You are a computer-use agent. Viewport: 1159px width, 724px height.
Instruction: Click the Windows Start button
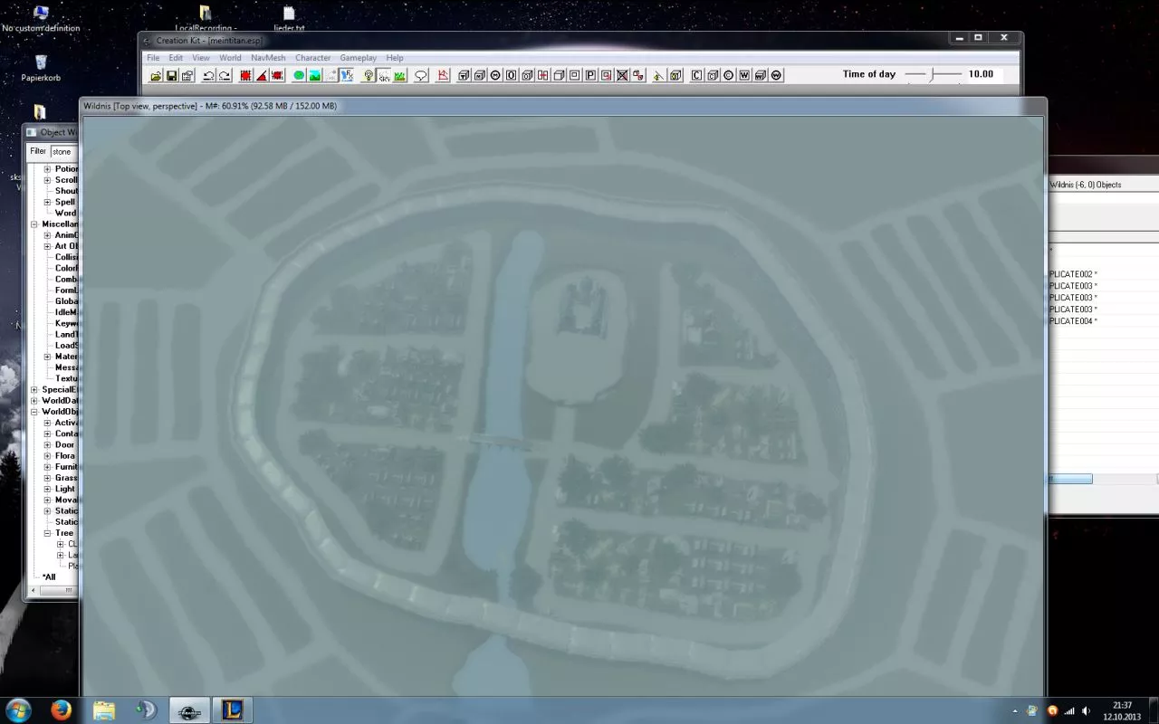(x=19, y=710)
